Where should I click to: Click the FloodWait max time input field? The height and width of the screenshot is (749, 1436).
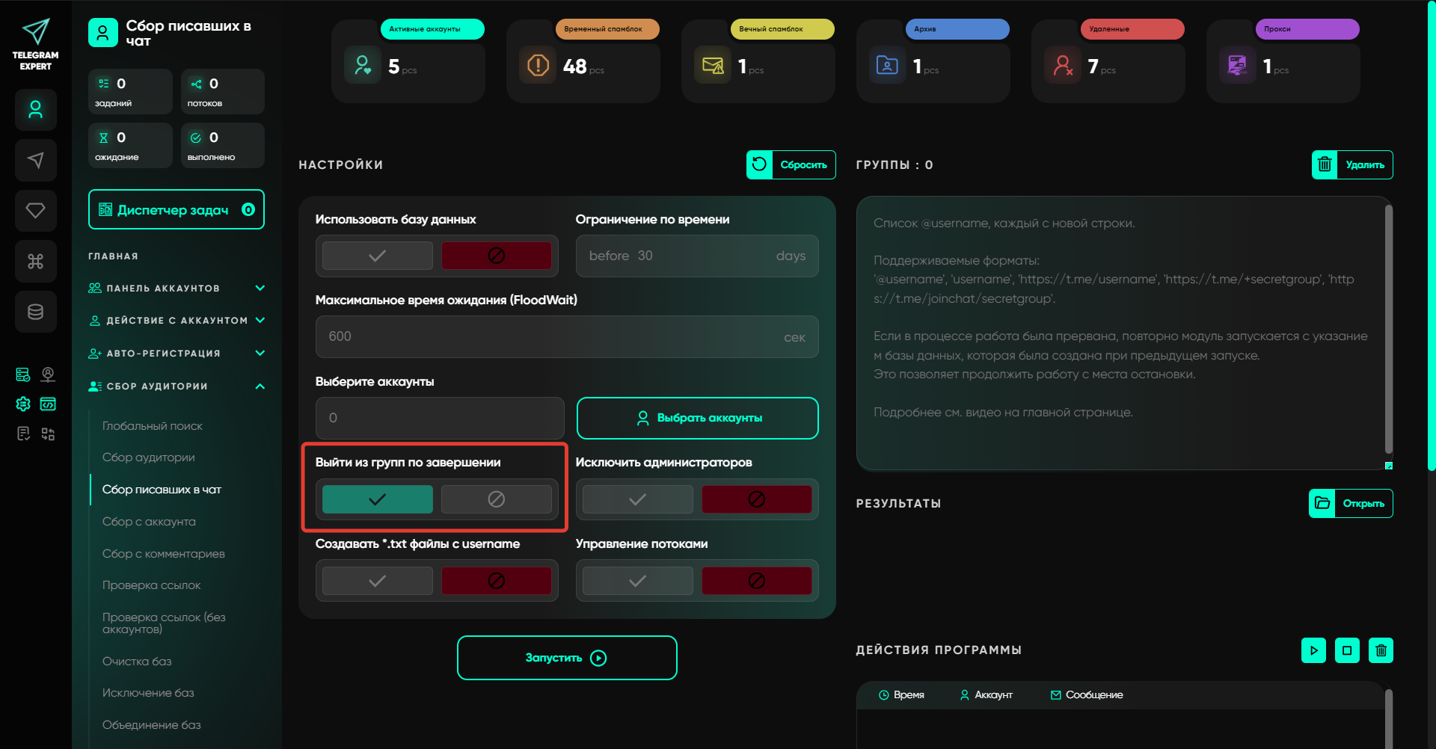tap(553, 336)
